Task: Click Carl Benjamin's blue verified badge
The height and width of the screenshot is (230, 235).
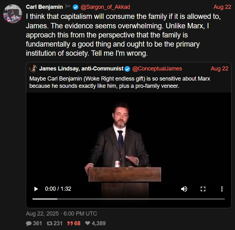Action: pos(76,7)
